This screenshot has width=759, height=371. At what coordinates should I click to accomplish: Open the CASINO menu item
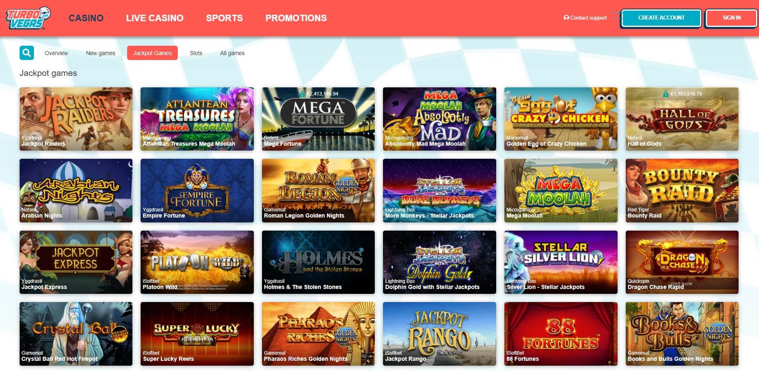[86, 18]
